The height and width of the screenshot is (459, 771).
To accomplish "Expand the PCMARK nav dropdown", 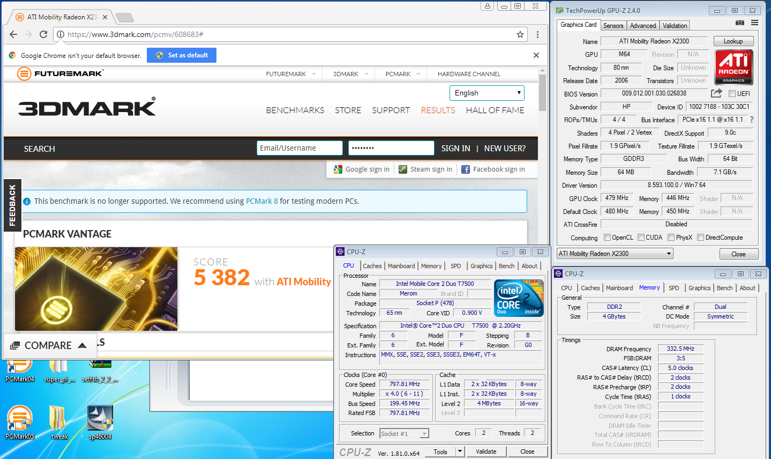I will (418, 74).
